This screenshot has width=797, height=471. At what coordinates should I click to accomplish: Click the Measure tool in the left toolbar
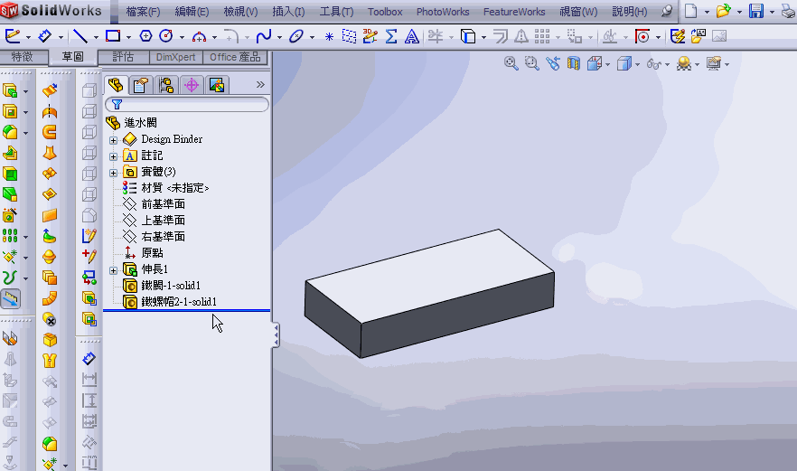point(11,298)
